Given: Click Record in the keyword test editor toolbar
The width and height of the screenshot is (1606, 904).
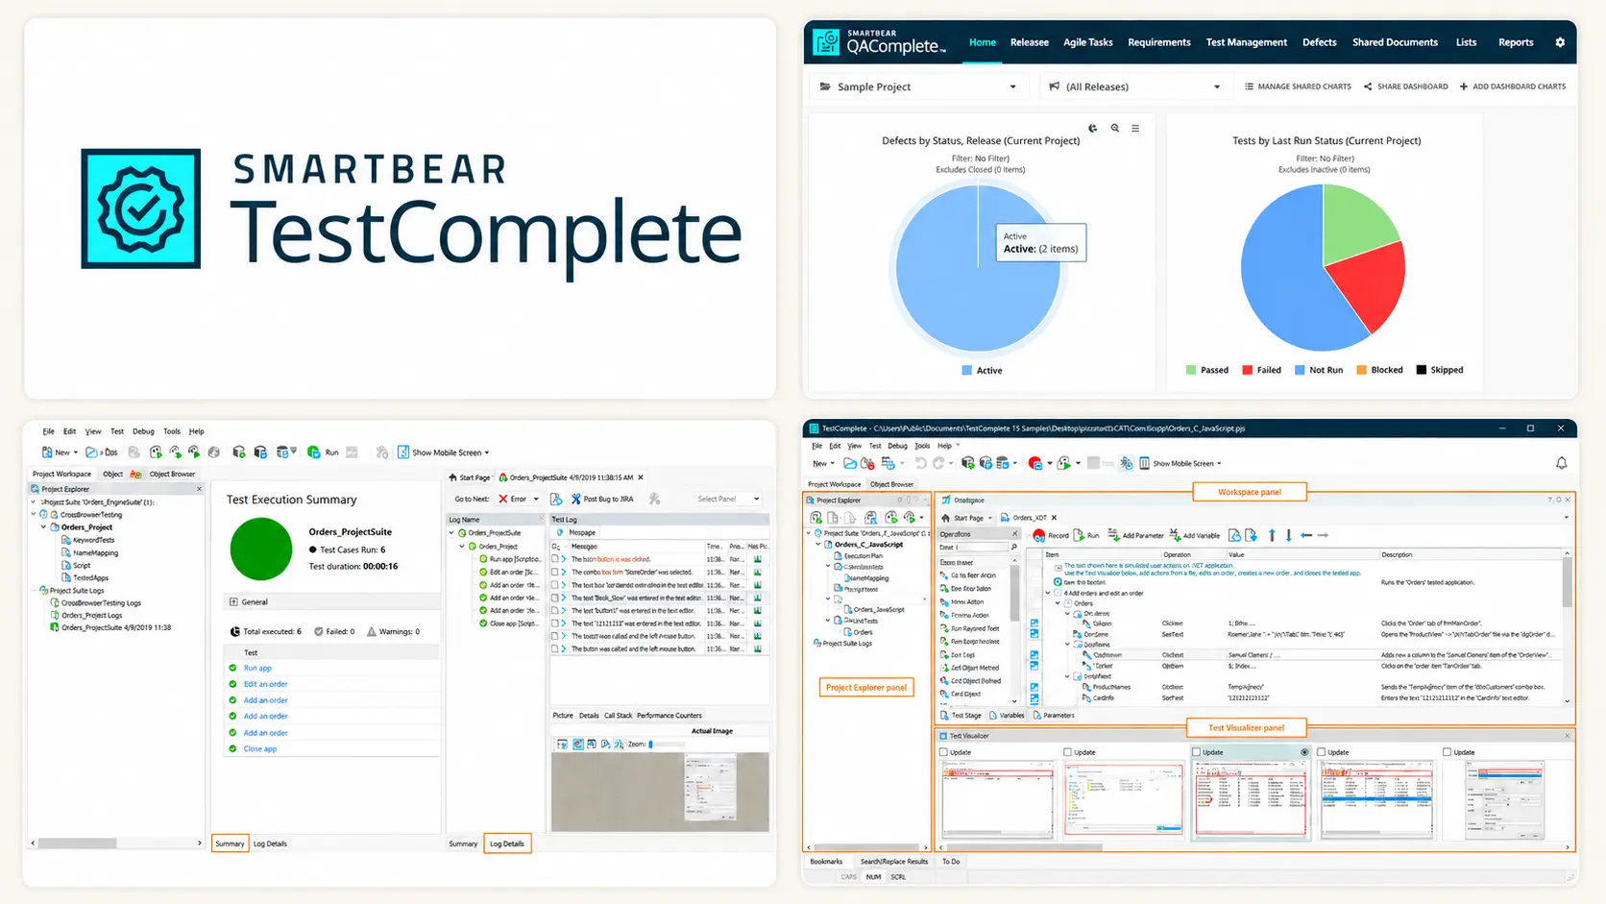Looking at the screenshot, I should [x=1051, y=535].
